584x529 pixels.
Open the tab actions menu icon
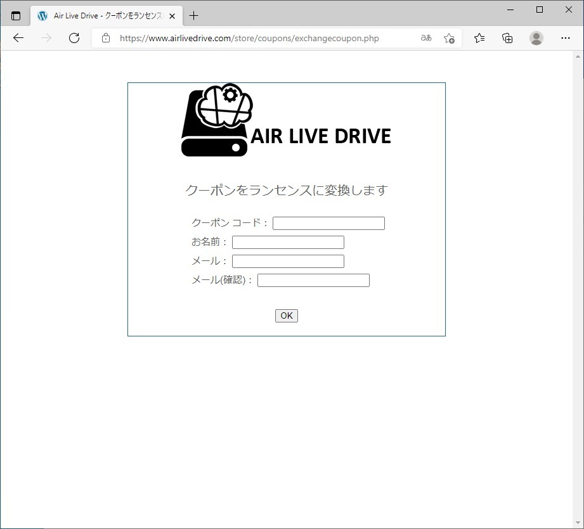click(16, 16)
